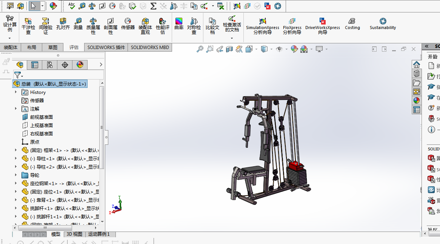
Task: Open display style dropdown arrow
Action: 271,49
